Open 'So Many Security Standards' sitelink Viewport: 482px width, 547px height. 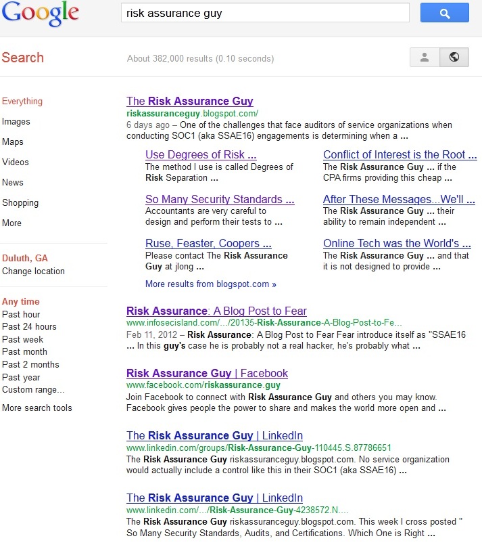coord(220,199)
